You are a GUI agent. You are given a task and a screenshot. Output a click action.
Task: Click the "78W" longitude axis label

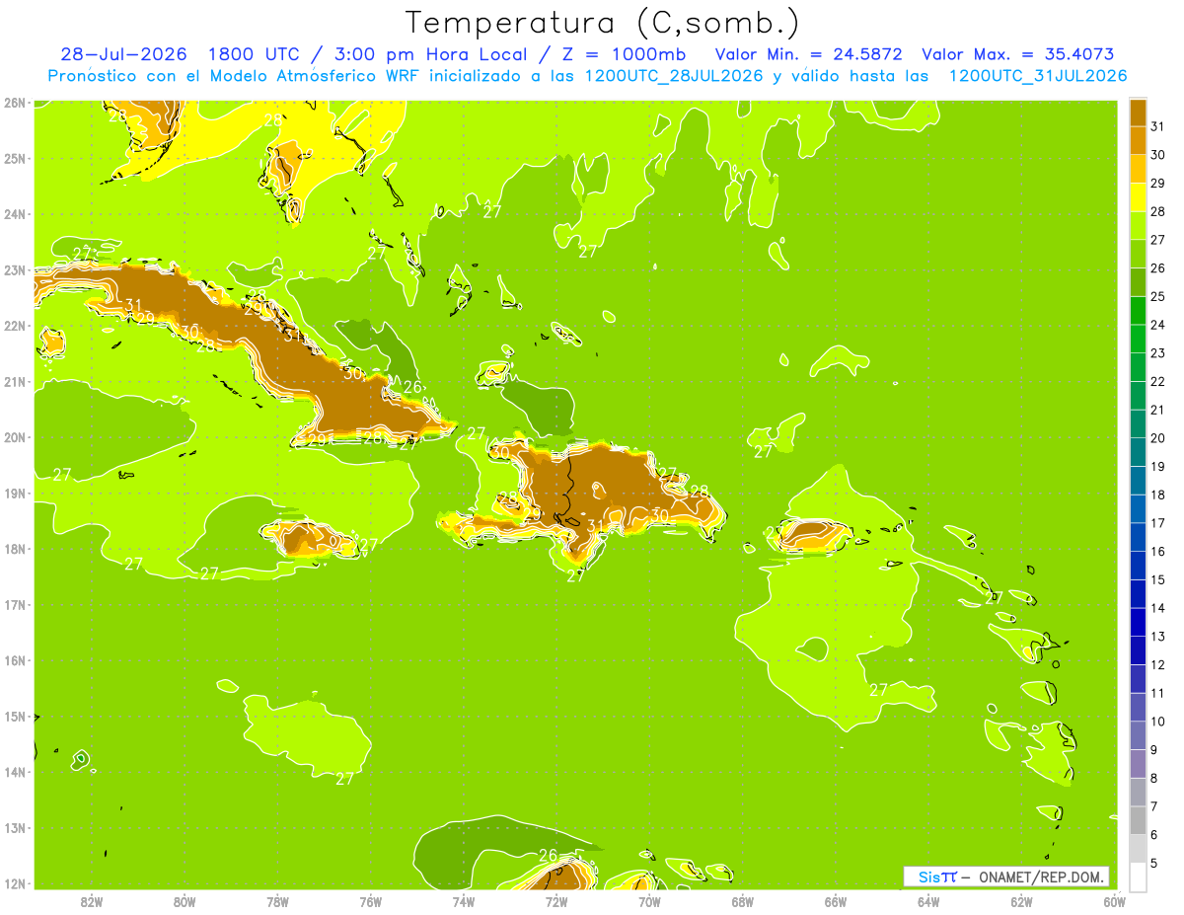pyautogui.click(x=277, y=901)
